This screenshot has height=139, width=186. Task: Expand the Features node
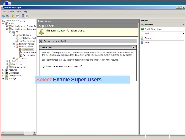3,70
